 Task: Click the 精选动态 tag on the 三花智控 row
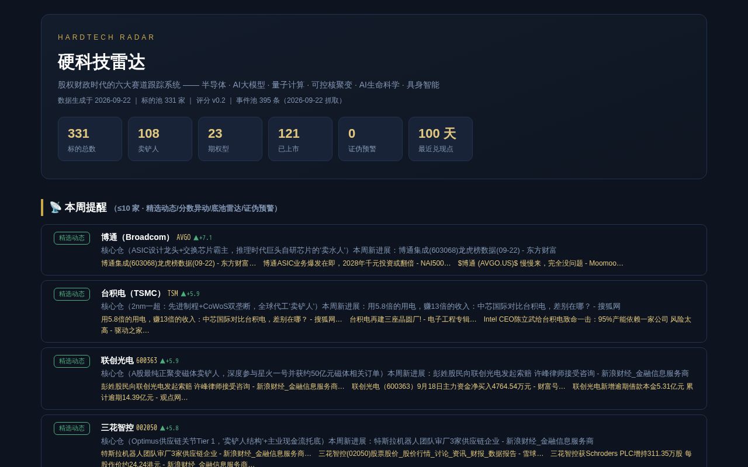(72, 428)
